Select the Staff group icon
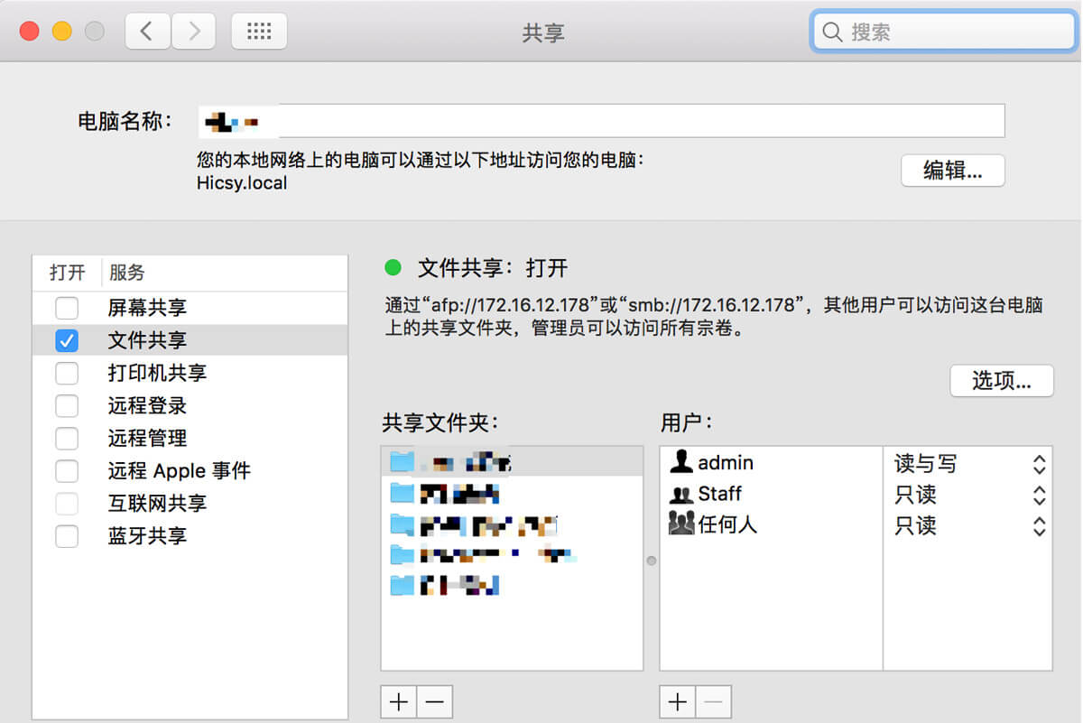Screen dimensions: 1083x723 [x=681, y=494]
